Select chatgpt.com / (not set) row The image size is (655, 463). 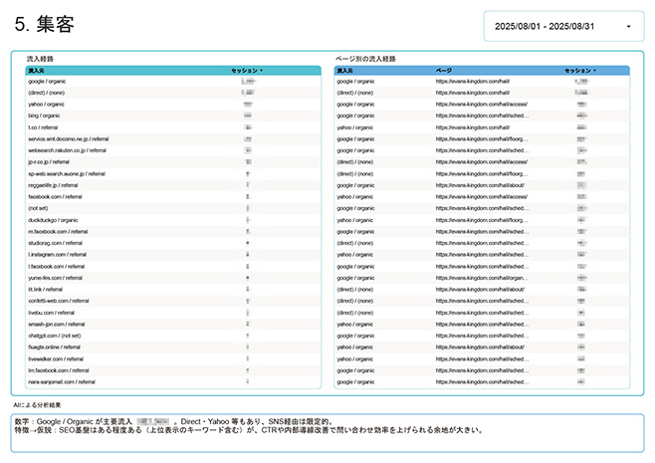pyautogui.click(x=56, y=336)
